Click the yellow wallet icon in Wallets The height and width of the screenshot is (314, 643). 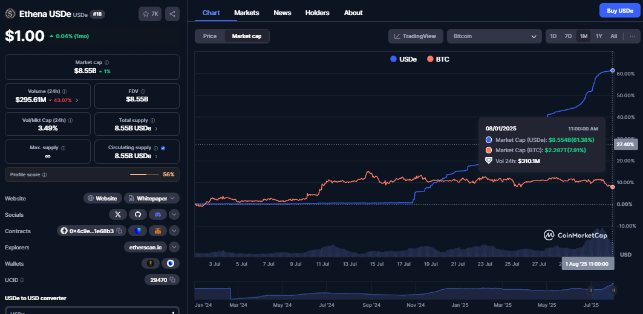[x=151, y=263]
